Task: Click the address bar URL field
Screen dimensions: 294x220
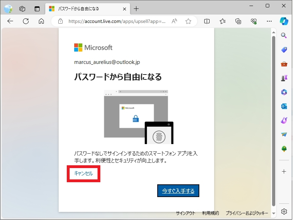Action: [117, 21]
